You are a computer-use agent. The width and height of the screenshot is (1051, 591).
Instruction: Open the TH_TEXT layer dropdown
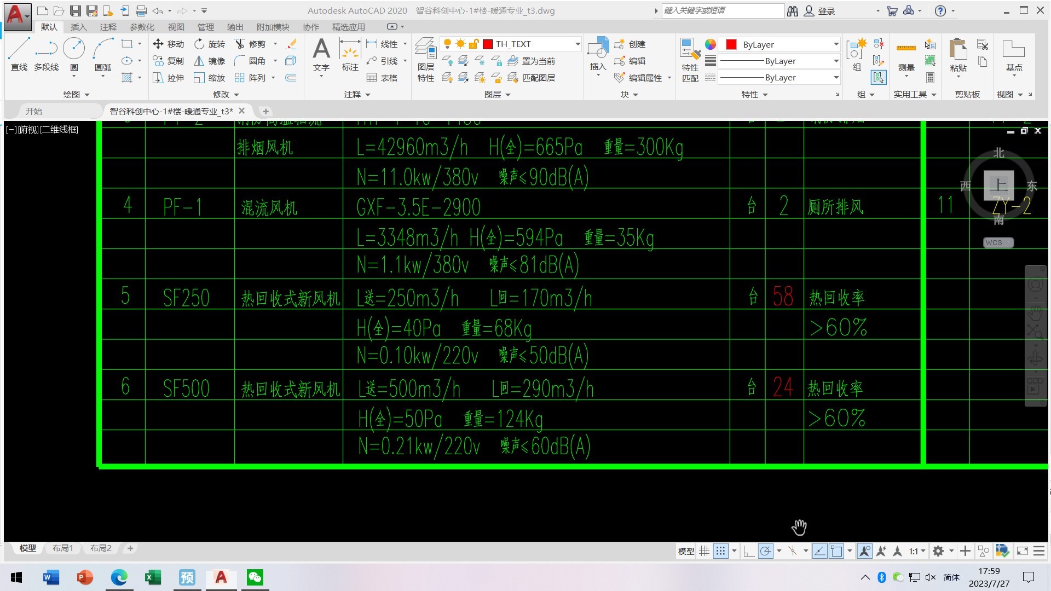577,44
